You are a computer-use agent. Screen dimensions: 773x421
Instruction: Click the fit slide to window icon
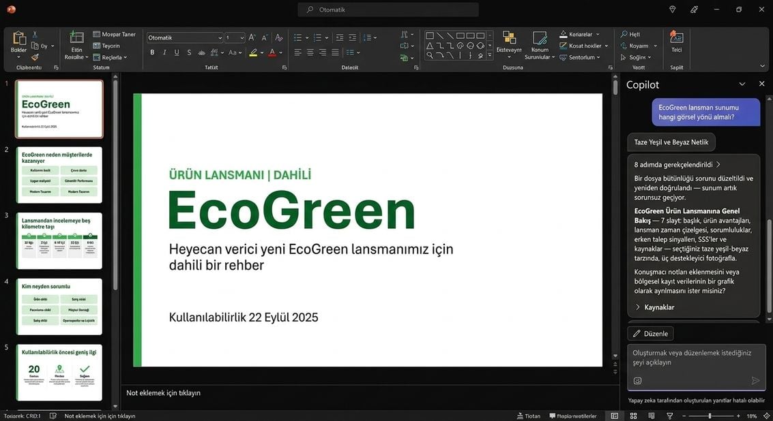click(x=767, y=416)
